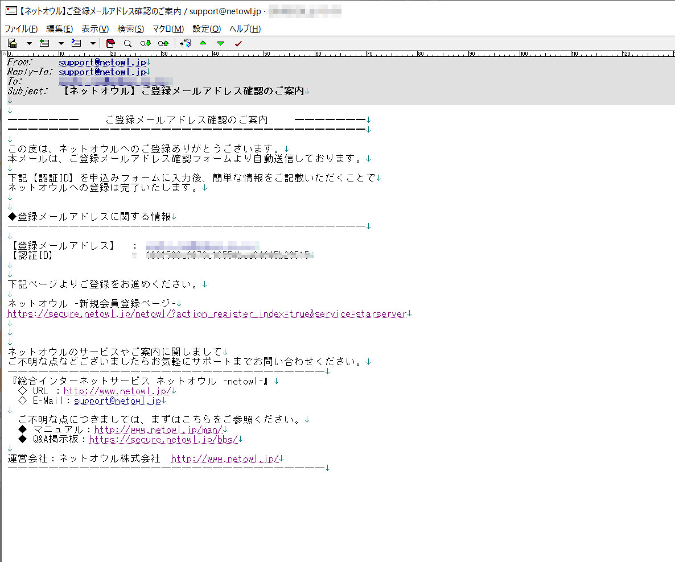Click the ◆登録メールアドレスに関する情報 heading

[89, 217]
